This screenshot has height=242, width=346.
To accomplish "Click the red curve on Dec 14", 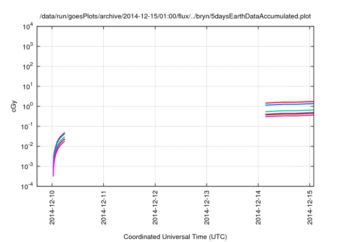I will tap(289, 102).
